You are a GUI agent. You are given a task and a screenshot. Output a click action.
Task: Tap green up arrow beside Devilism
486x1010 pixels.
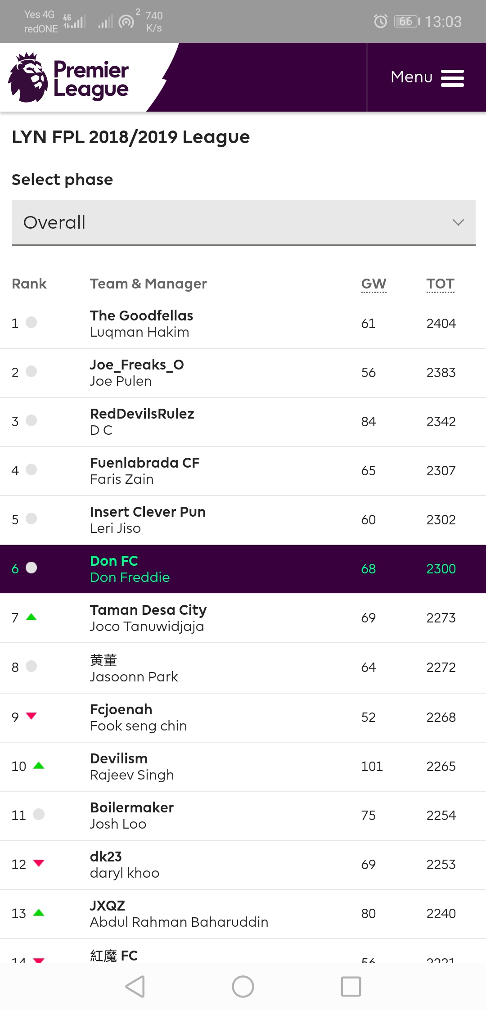point(39,765)
